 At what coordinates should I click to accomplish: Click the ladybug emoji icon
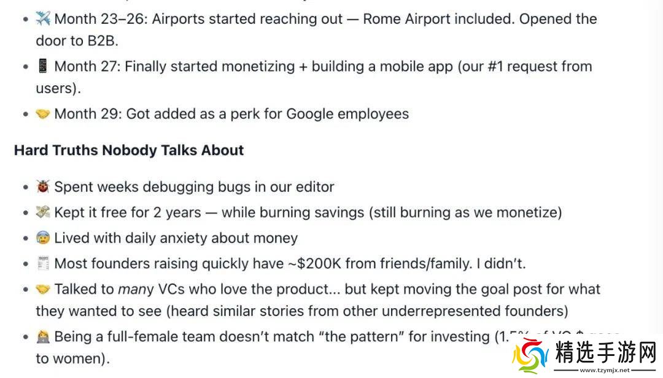[42, 187]
